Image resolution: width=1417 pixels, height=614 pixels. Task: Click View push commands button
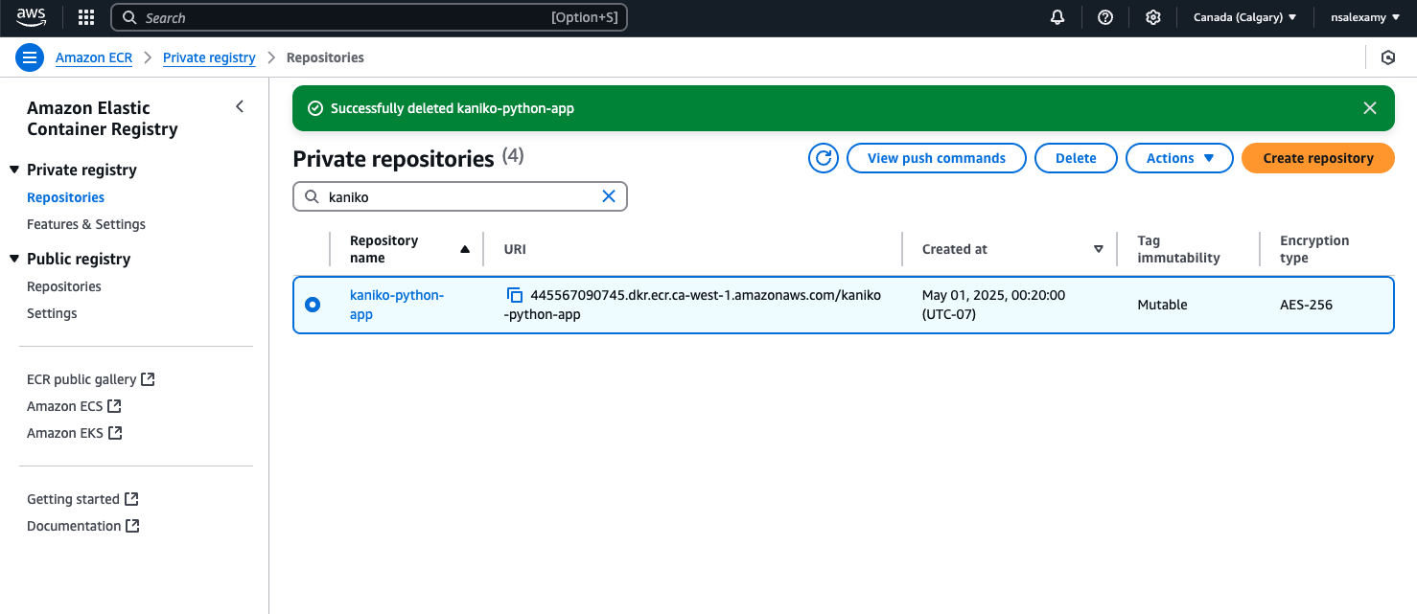coord(937,158)
